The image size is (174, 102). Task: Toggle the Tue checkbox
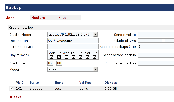click(59, 57)
